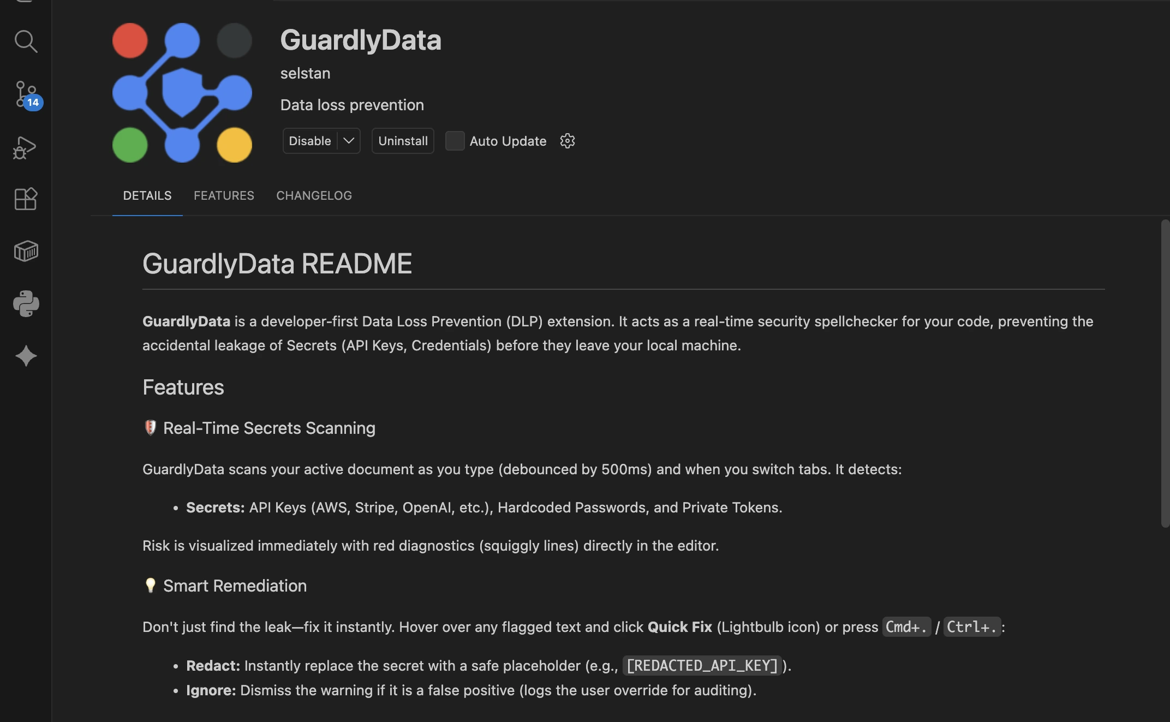The height and width of the screenshot is (722, 1170).
Task: Click the GuardlyData README heading
Action: [x=277, y=264]
